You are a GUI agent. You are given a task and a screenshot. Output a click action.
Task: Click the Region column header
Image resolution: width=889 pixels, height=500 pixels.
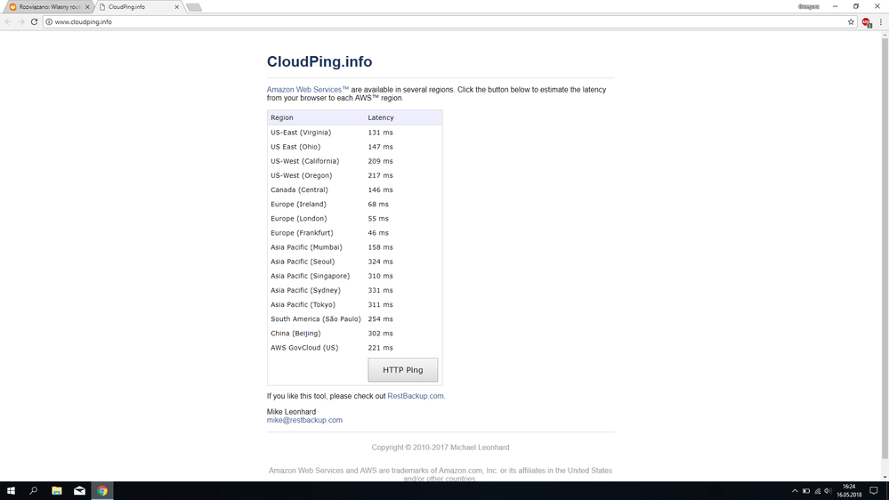(282, 117)
